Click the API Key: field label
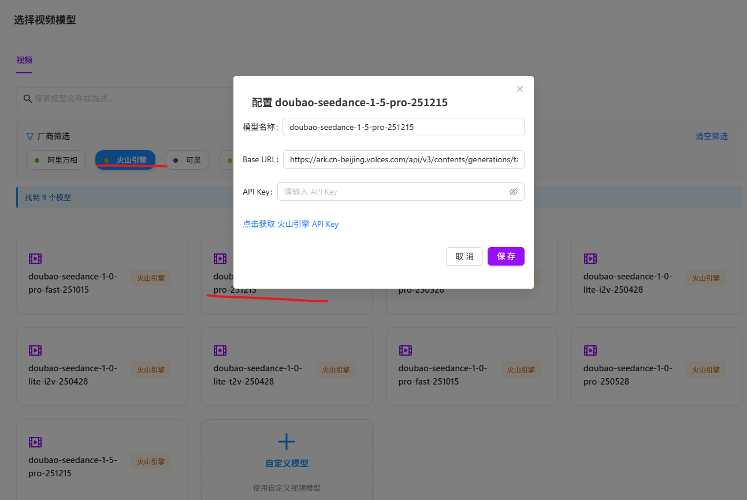The width and height of the screenshot is (747, 500). (258, 192)
